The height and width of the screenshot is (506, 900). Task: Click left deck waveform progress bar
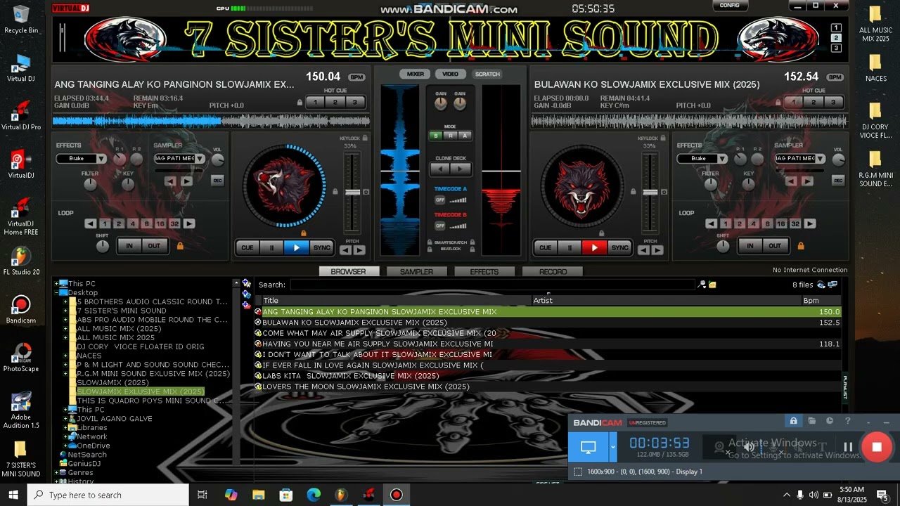(211, 122)
